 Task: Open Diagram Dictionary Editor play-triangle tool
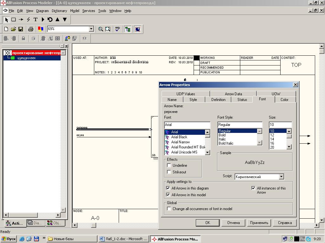click(x=43, y=20)
